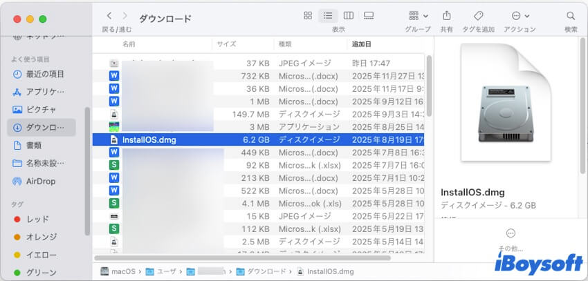Sort by 追加日 column header
588x281 pixels.
pyautogui.click(x=362, y=44)
